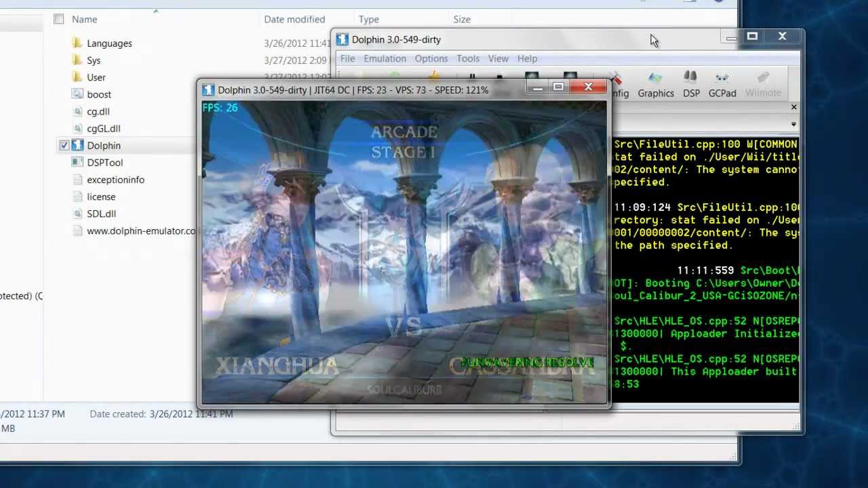Screen dimensions: 868x488
Task: Click the game window title bar Dolphin icon
Action: tap(209, 89)
